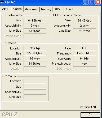Click the L1 Data Cache group label
The width and height of the screenshot is (102, 118).
pos(13,15)
